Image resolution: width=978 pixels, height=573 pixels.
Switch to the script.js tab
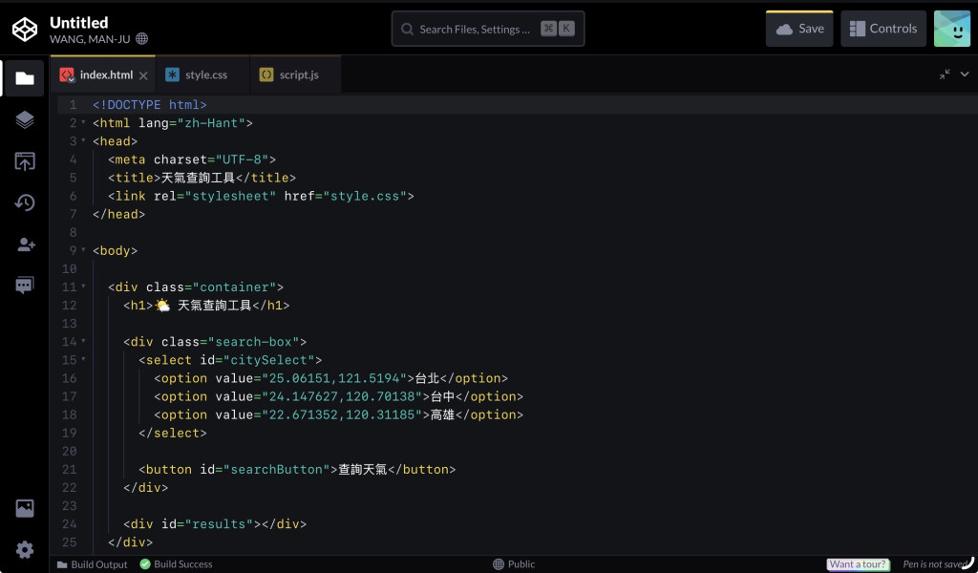(296, 74)
